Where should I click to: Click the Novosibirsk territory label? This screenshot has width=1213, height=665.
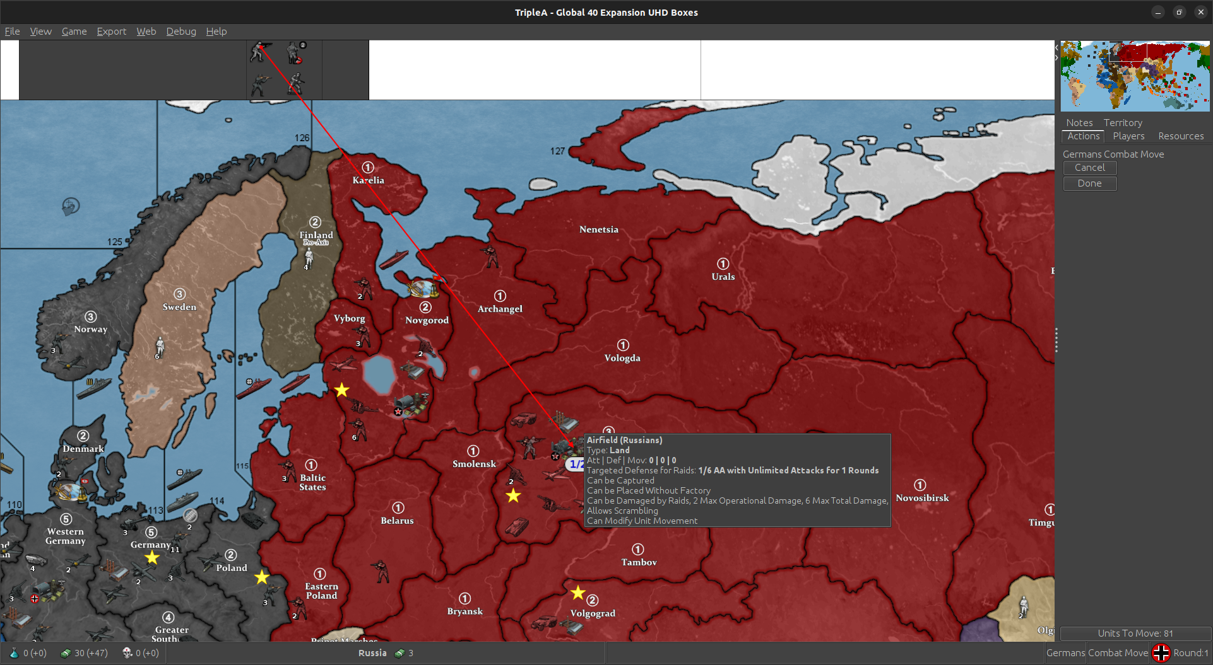(922, 498)
